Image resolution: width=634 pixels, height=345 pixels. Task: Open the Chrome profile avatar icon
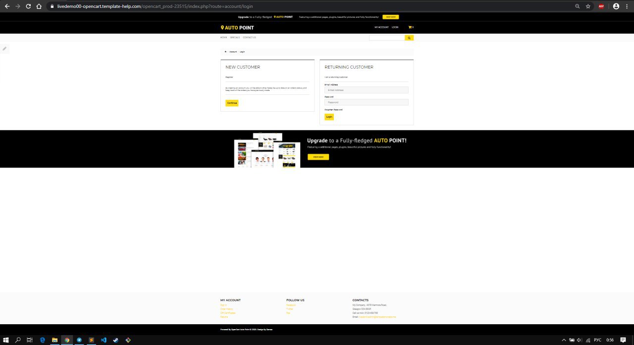(x=616, y=6)
